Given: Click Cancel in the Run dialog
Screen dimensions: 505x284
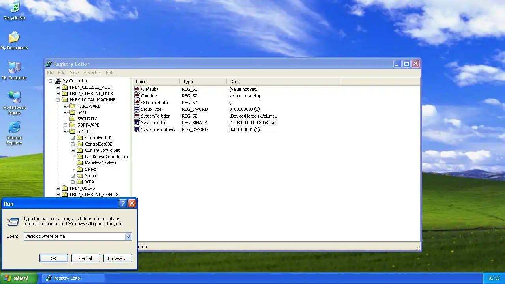Looking at the screenshot, I should pos(85,258).
